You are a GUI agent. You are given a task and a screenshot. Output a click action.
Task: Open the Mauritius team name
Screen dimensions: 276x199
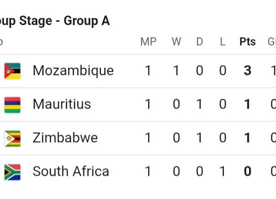[62, 104]
